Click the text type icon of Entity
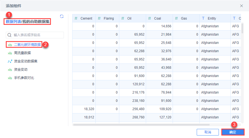Screen dimensions: 249x138 pos(203,18)
